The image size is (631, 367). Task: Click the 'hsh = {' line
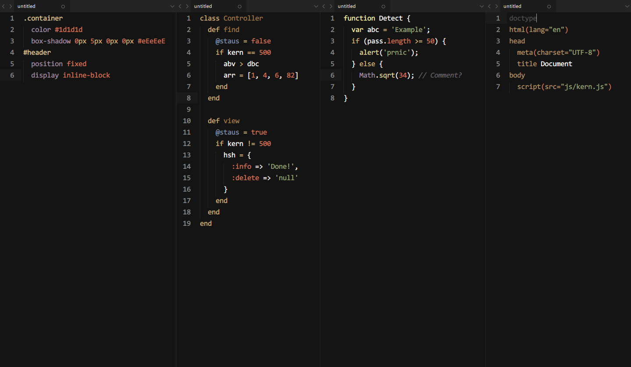237,155
